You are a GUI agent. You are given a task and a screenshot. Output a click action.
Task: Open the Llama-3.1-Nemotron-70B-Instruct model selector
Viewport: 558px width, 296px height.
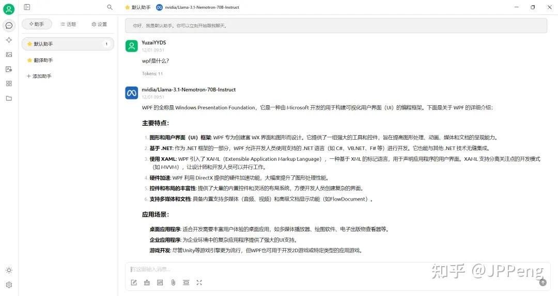pyautogui.click(x=198, y=7)
